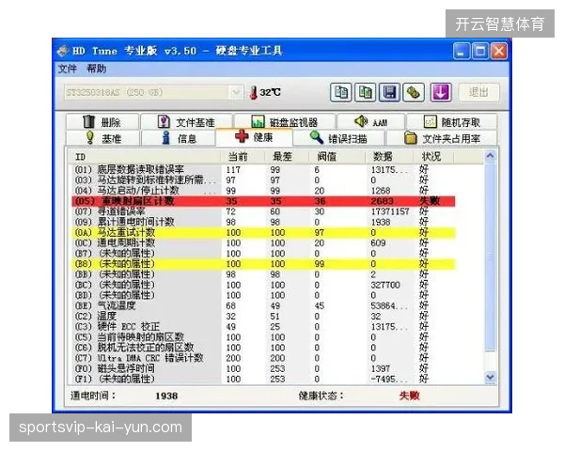Click the 退出 exit button
This screenshot has width=564, height=451.
point(478,92)
